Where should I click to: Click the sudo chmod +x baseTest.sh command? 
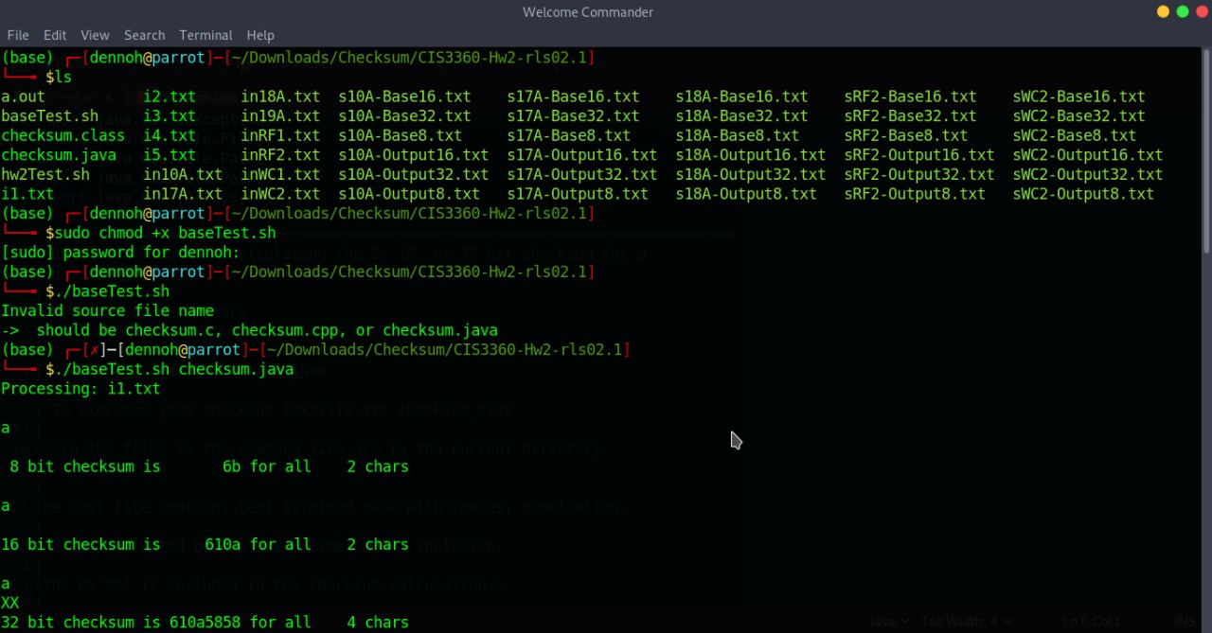point(161,233)
